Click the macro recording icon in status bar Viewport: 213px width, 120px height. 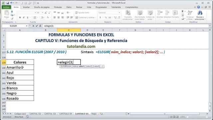(x=27, y=117)
